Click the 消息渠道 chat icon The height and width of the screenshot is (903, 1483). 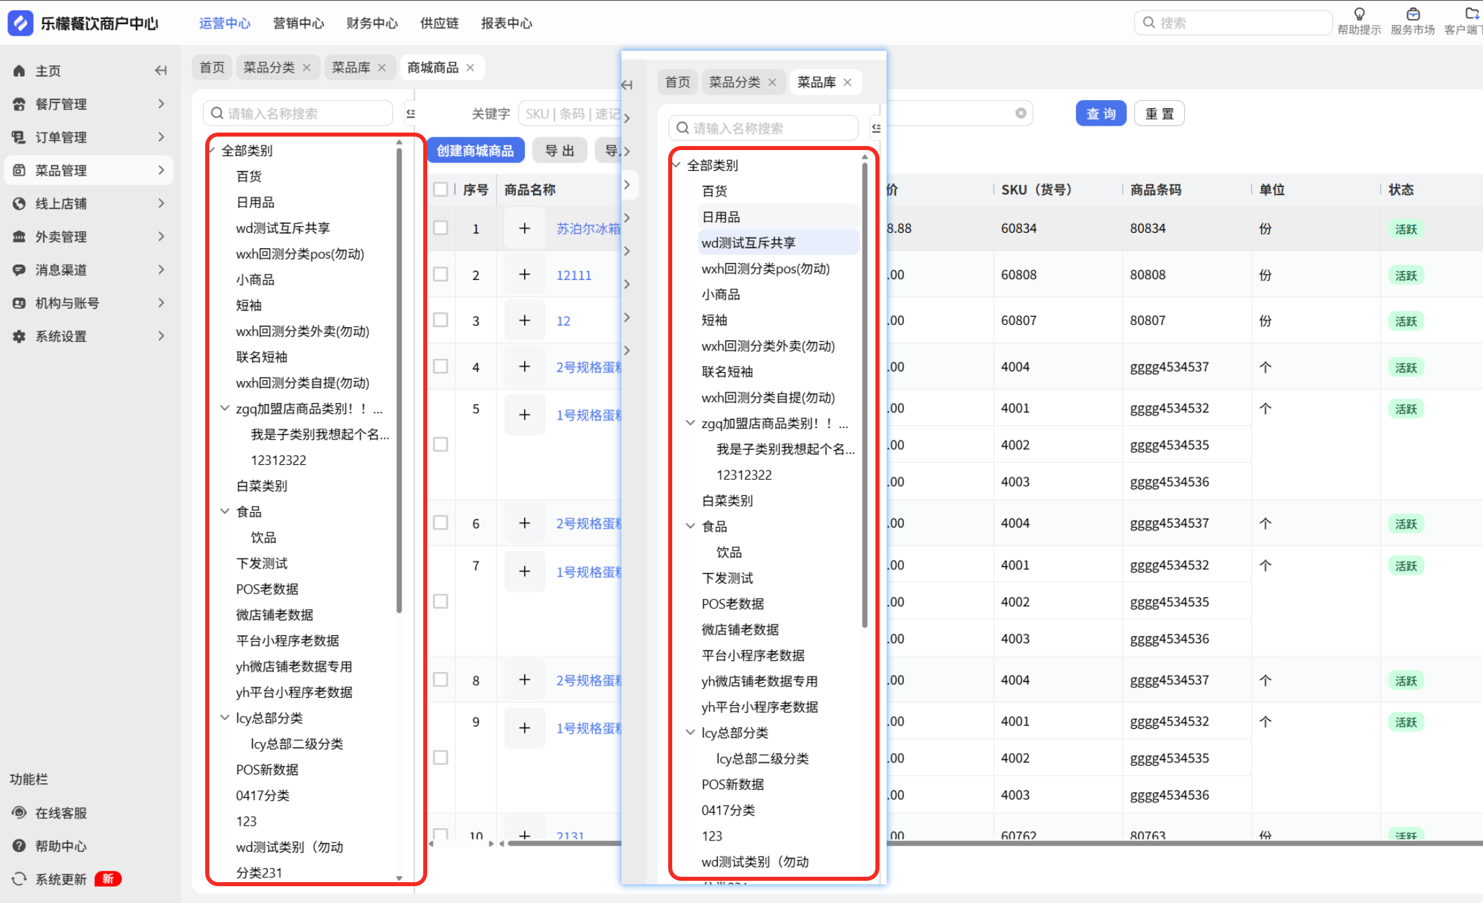(x=19, y=270)
